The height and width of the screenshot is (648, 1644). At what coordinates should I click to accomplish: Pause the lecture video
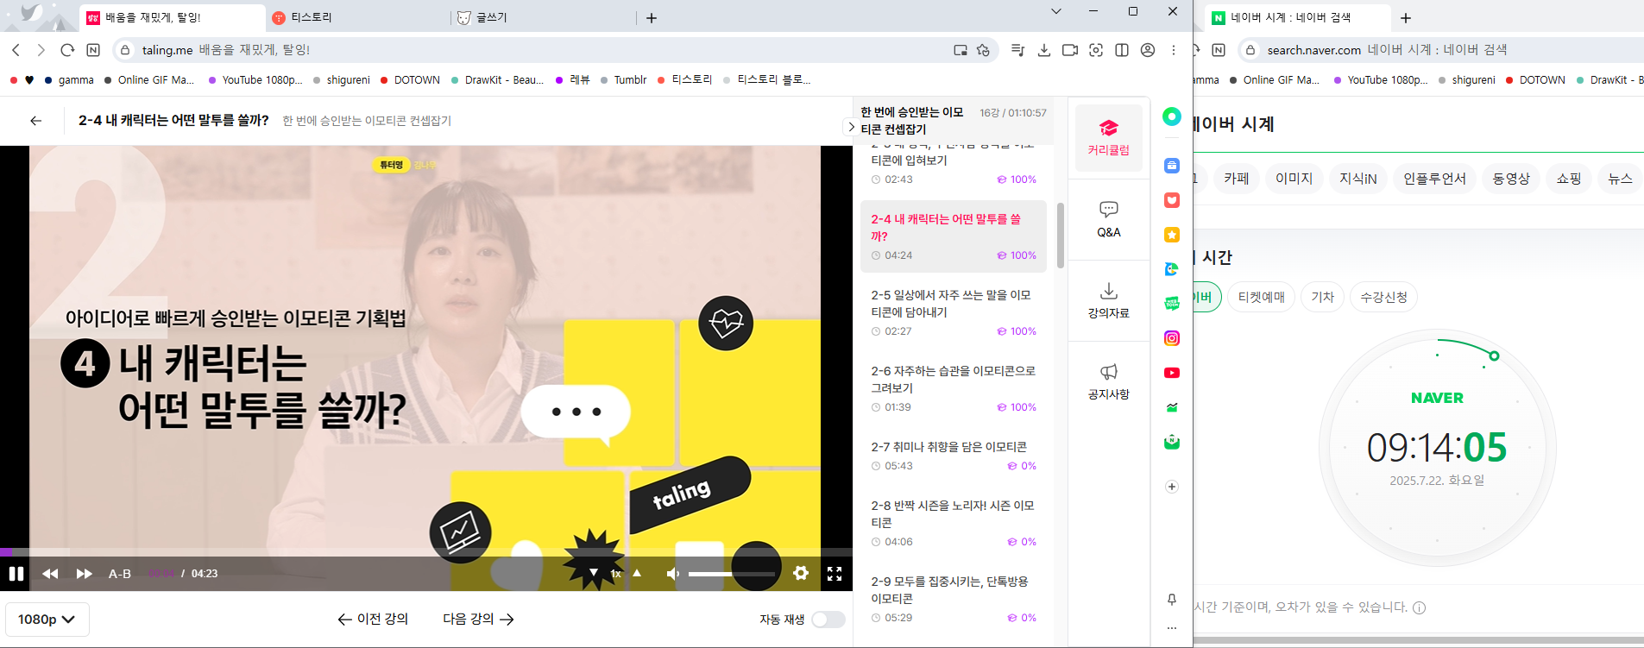(16, 574)
